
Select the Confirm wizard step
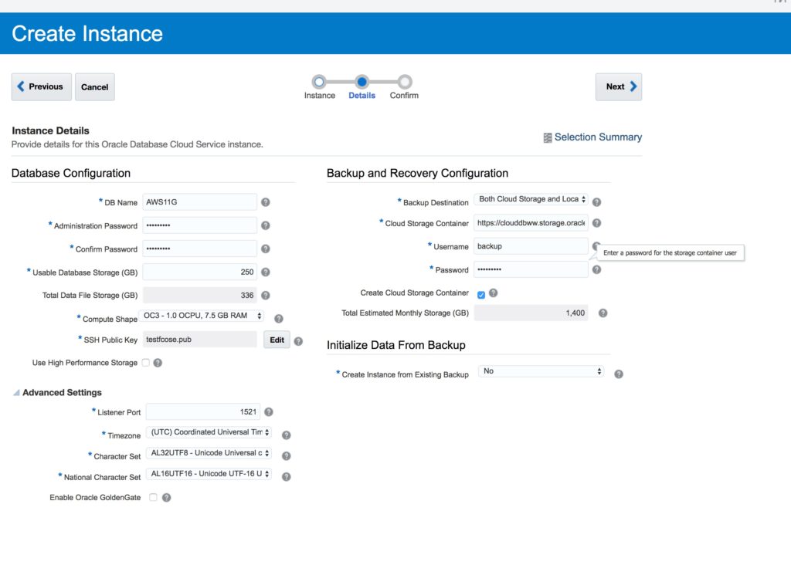(404, 82)
